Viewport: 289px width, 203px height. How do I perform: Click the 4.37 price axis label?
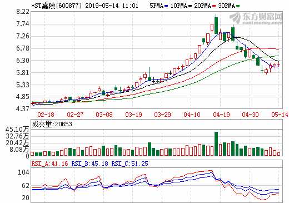point(23,109)
